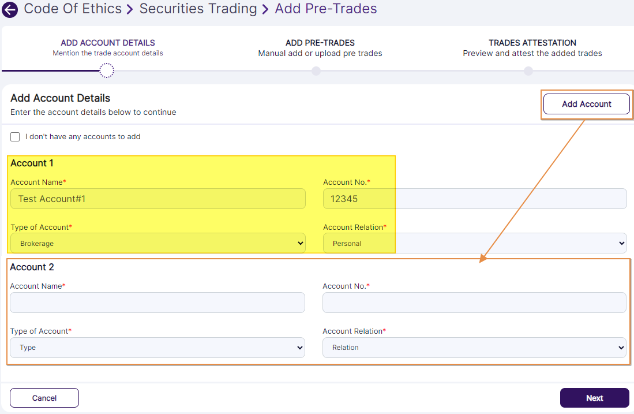
Task: Click the Add Pre-Trades step dot
Action: coord(316,71)
